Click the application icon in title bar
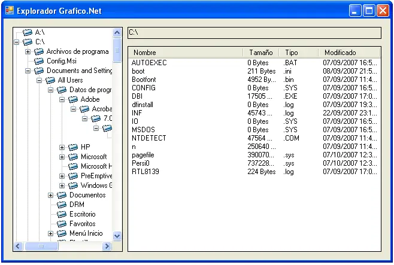 pos(10,10)
